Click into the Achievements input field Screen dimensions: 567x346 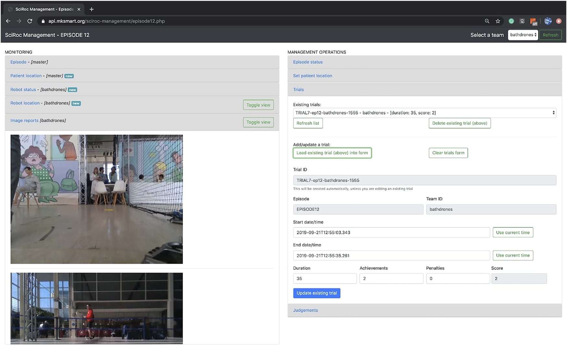(x=391, y=278)
